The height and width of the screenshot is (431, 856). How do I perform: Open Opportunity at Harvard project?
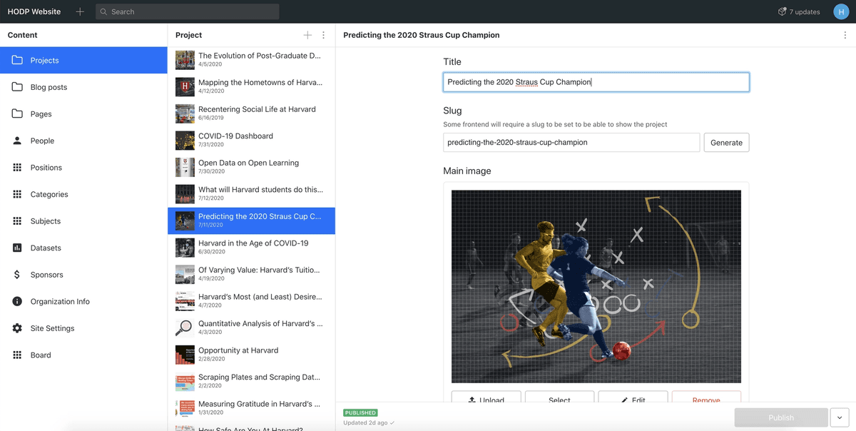click(251, 355)
